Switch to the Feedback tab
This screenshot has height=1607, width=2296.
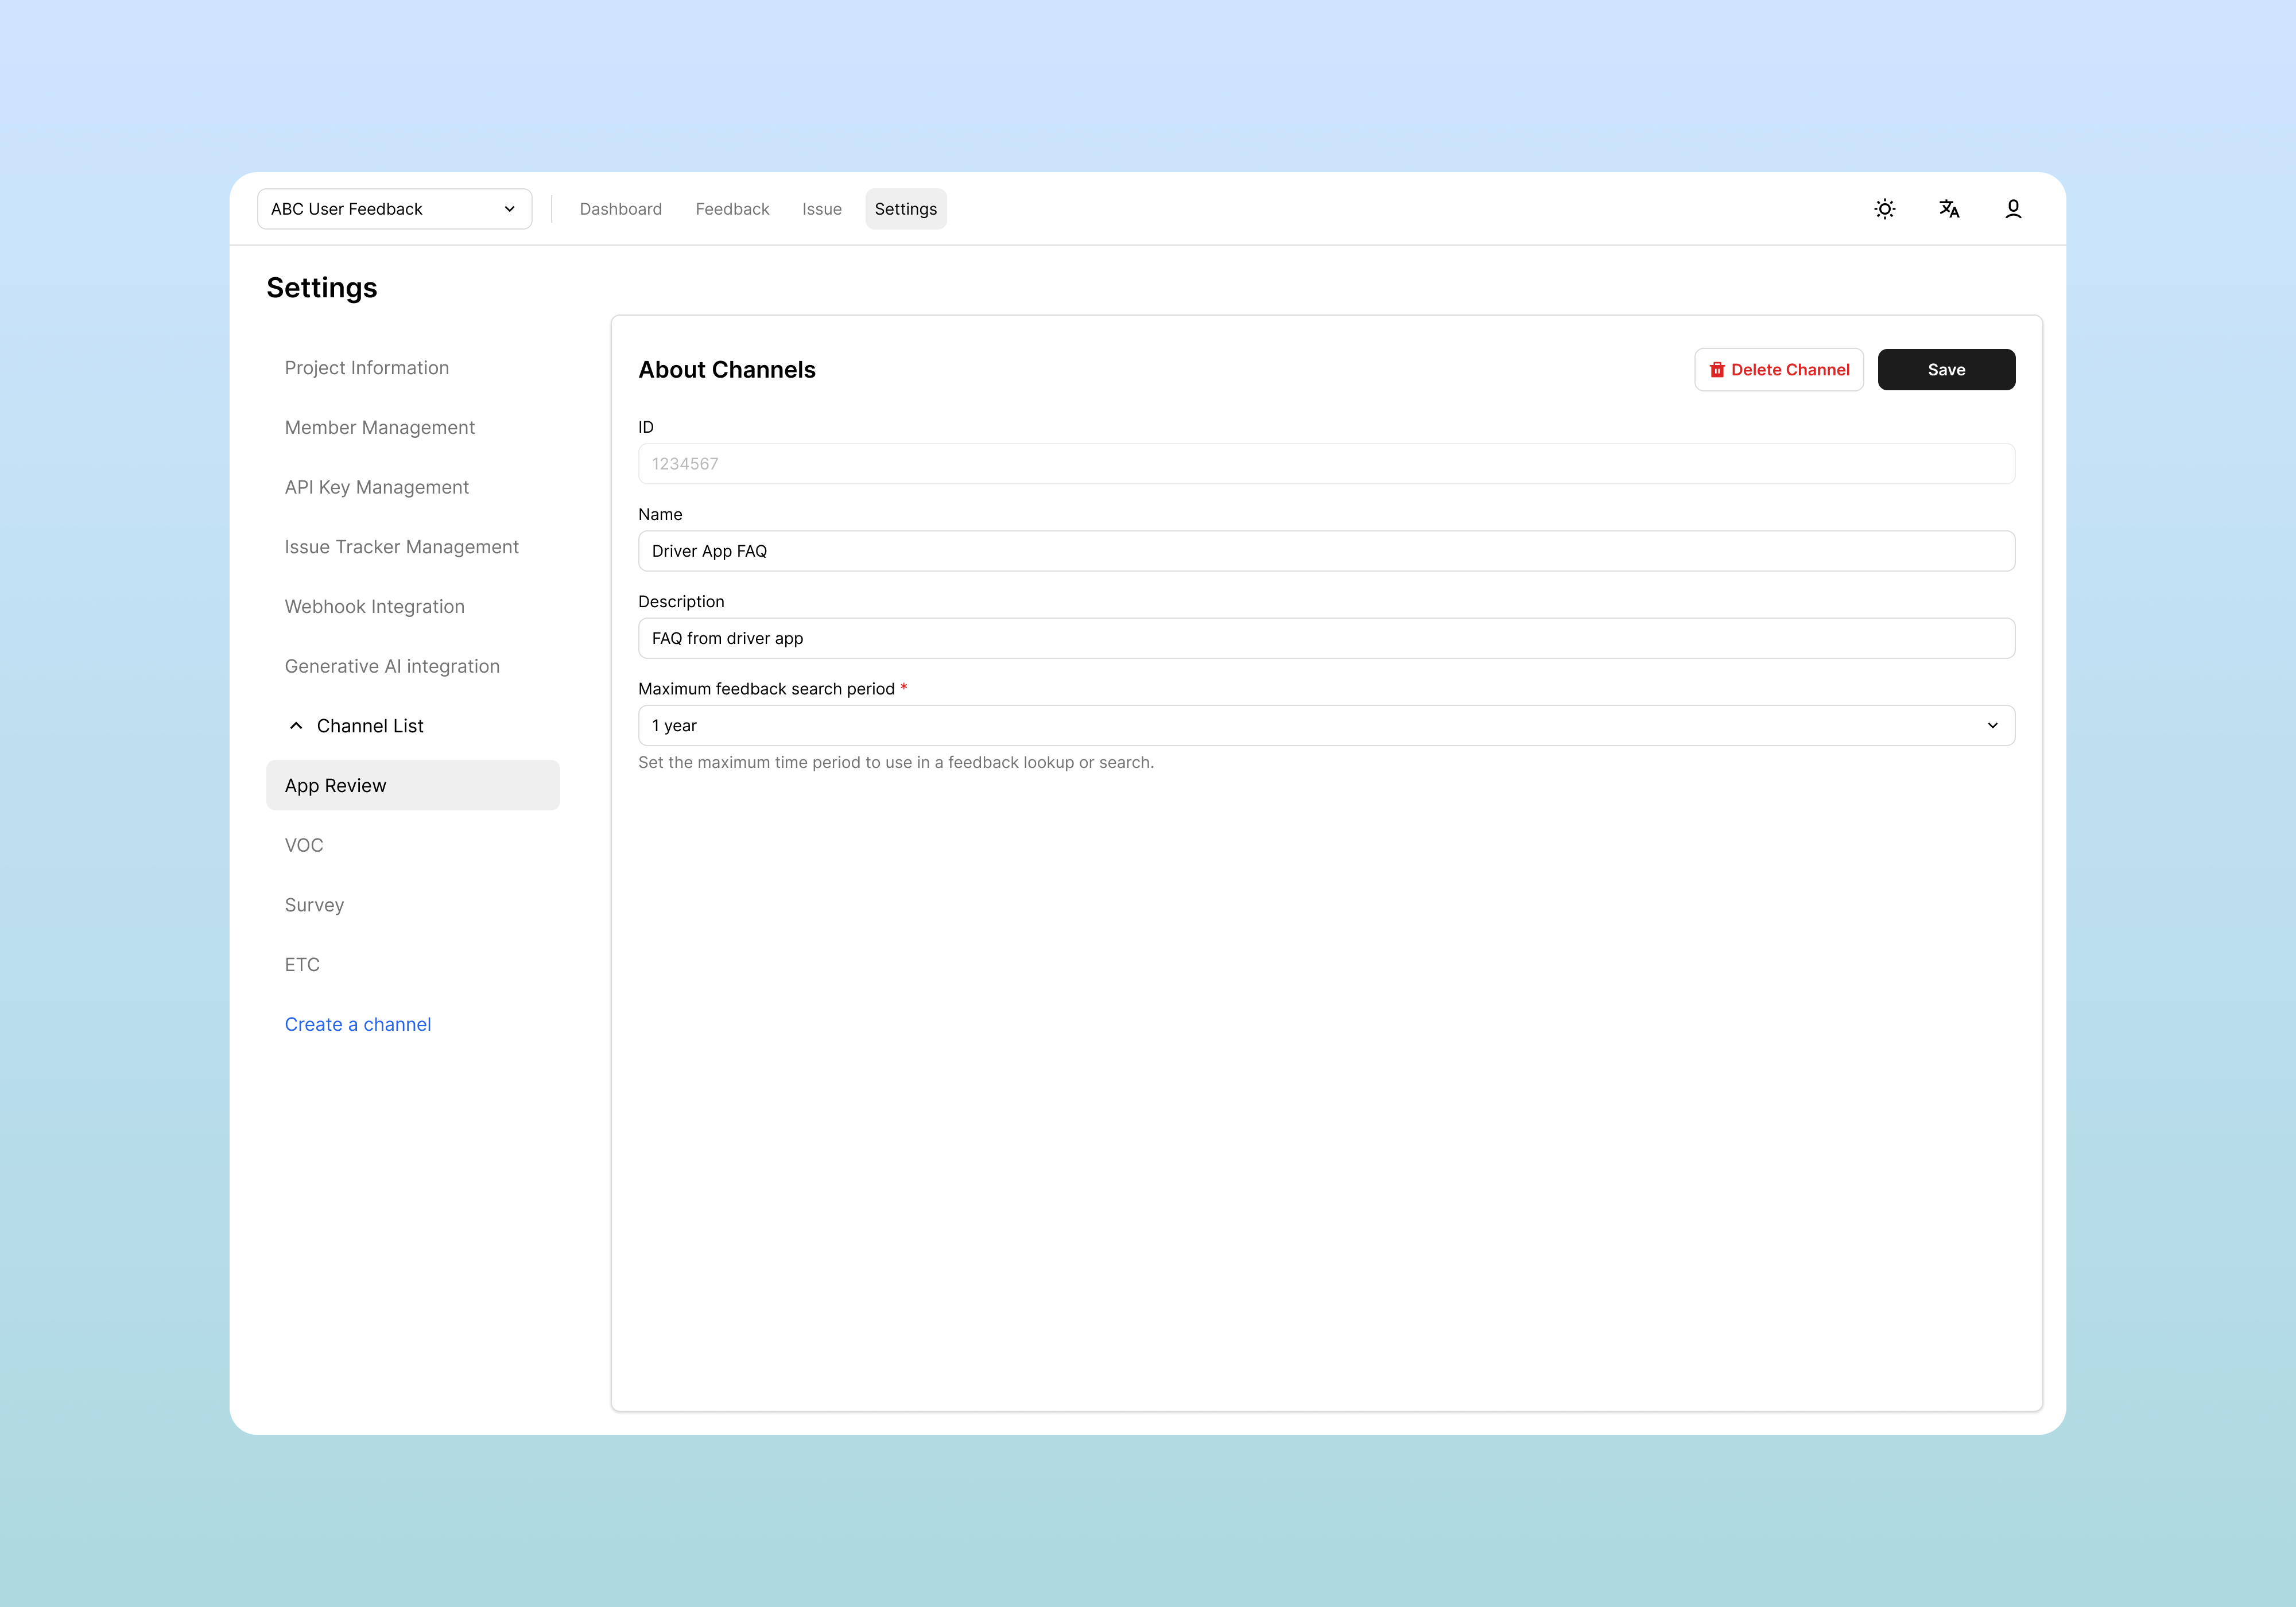(732, 209)
